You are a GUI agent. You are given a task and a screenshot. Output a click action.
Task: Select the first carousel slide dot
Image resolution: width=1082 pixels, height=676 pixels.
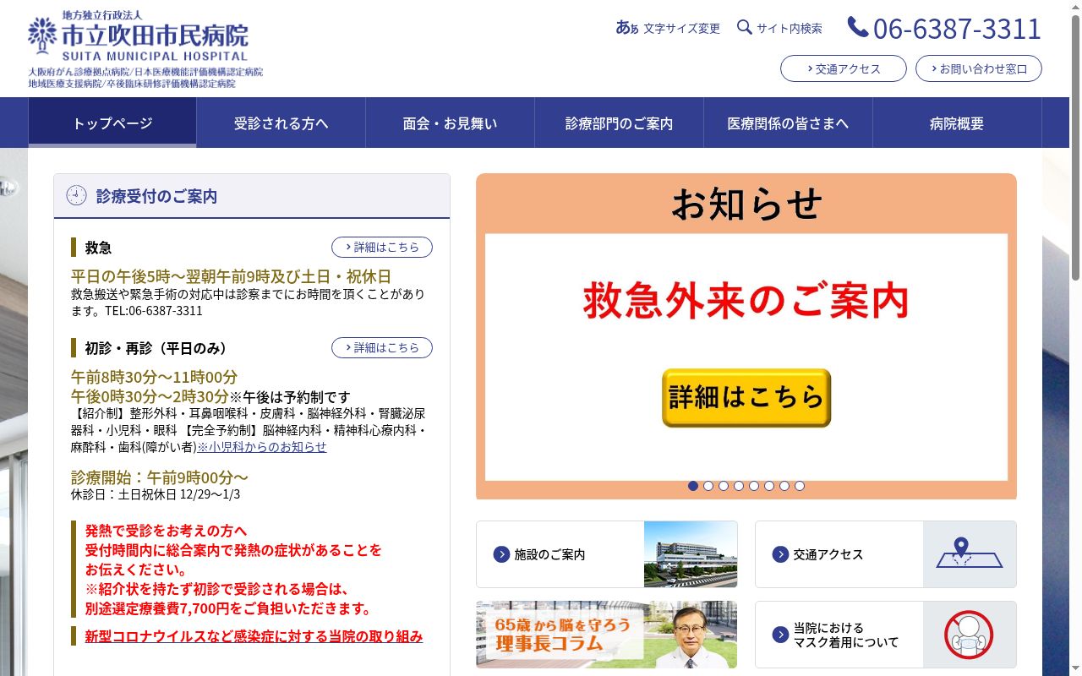[693, 486]
